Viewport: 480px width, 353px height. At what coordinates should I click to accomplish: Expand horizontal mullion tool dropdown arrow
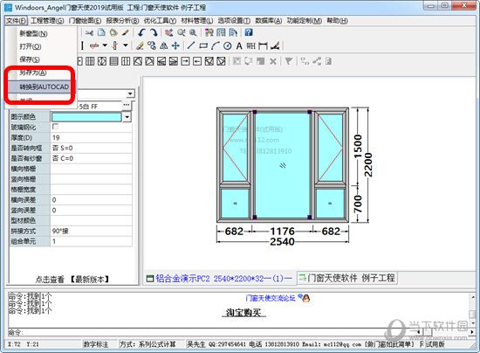point(105,45)
